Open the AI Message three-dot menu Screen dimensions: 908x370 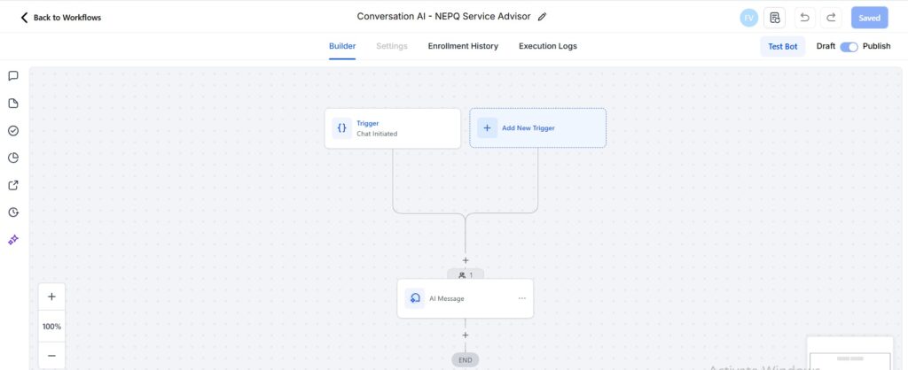pos(521,298)
